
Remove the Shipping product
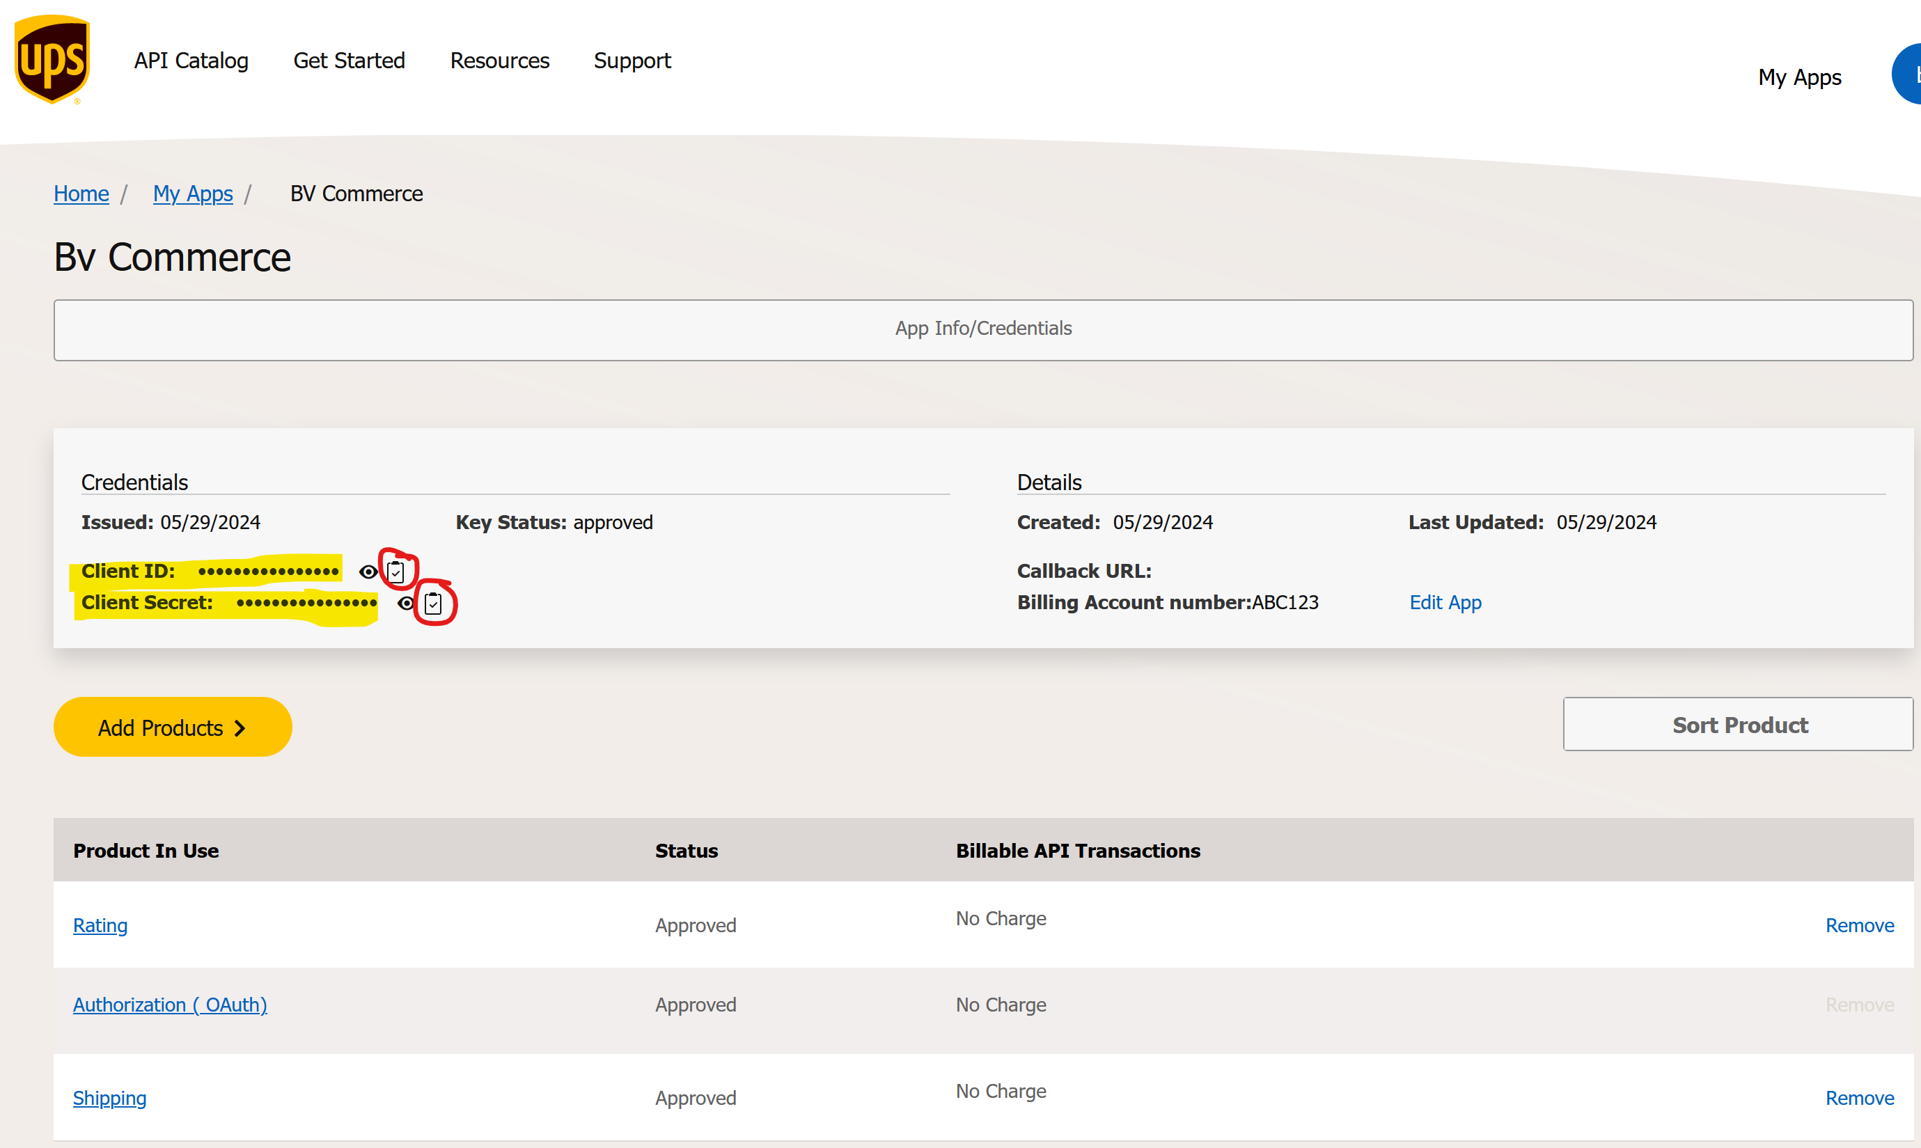point(1860,1099)
